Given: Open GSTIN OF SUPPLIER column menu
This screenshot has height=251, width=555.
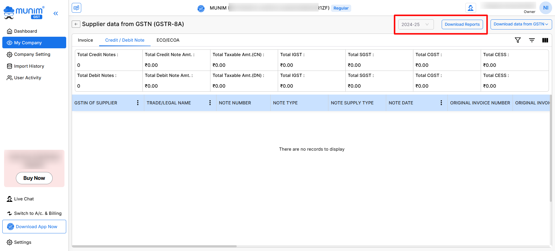Looking at the screenshot, I should point(138,103).
